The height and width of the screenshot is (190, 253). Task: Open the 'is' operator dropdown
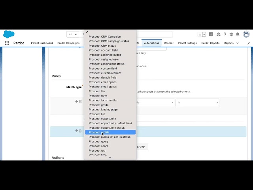coord(197,103)
